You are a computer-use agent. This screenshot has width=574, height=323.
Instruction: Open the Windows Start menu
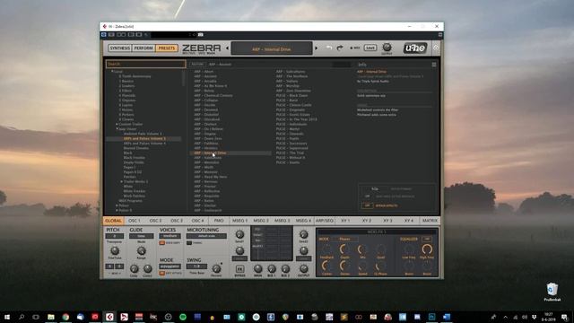[7, 317]
